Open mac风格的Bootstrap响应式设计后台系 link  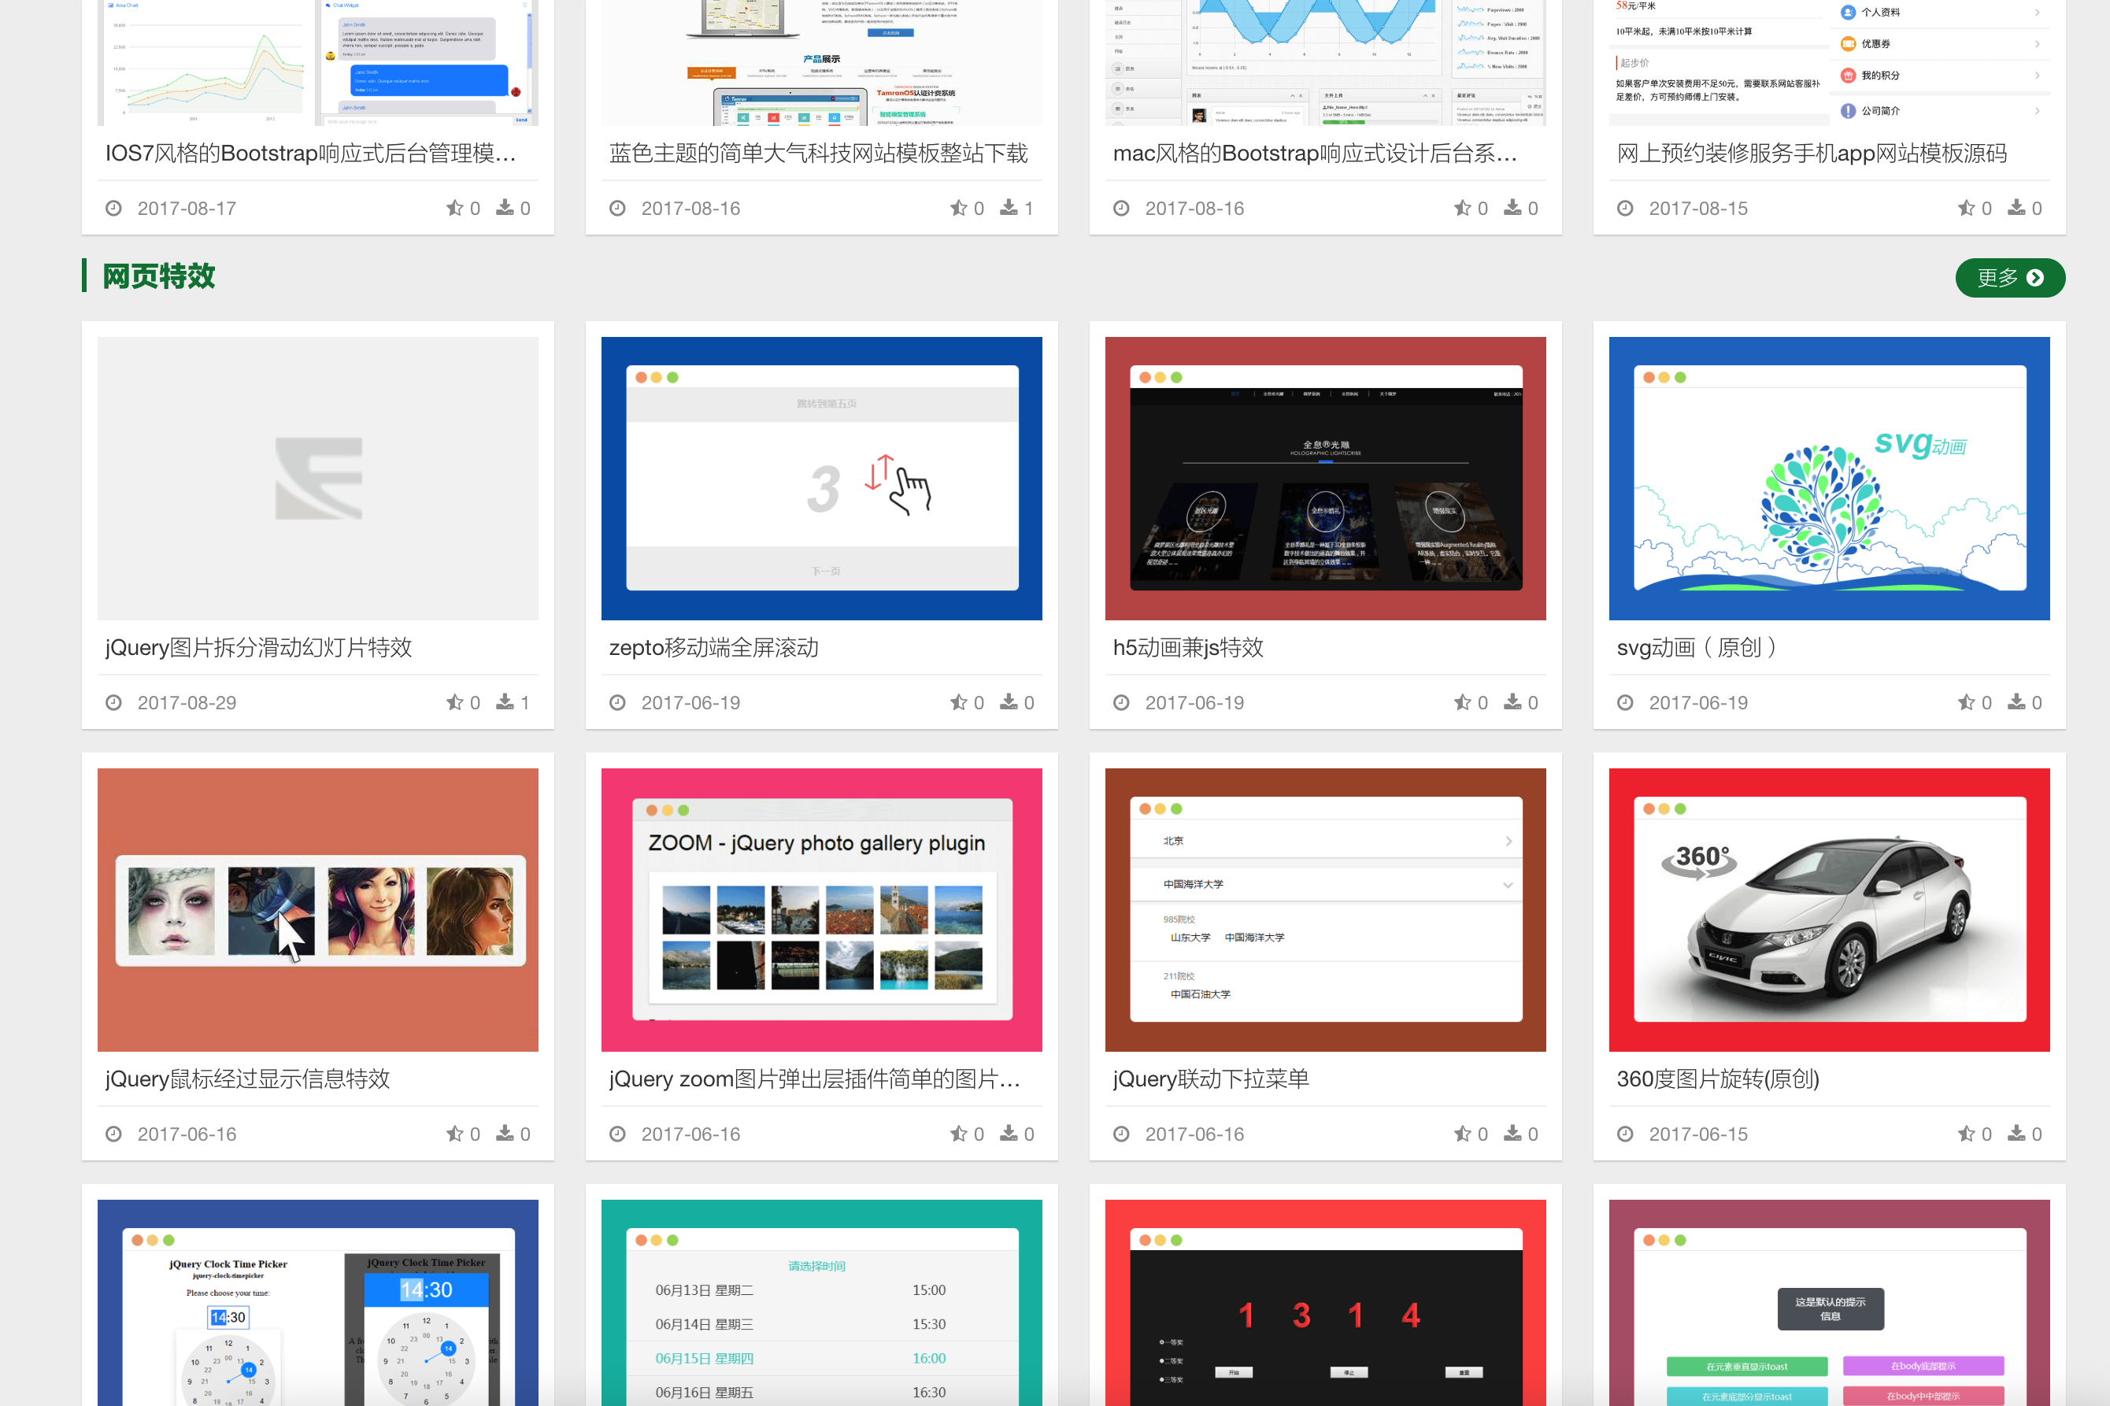click(x=1316, y=154)
